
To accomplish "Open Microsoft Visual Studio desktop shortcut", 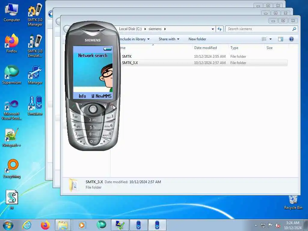I will (12, 109).
